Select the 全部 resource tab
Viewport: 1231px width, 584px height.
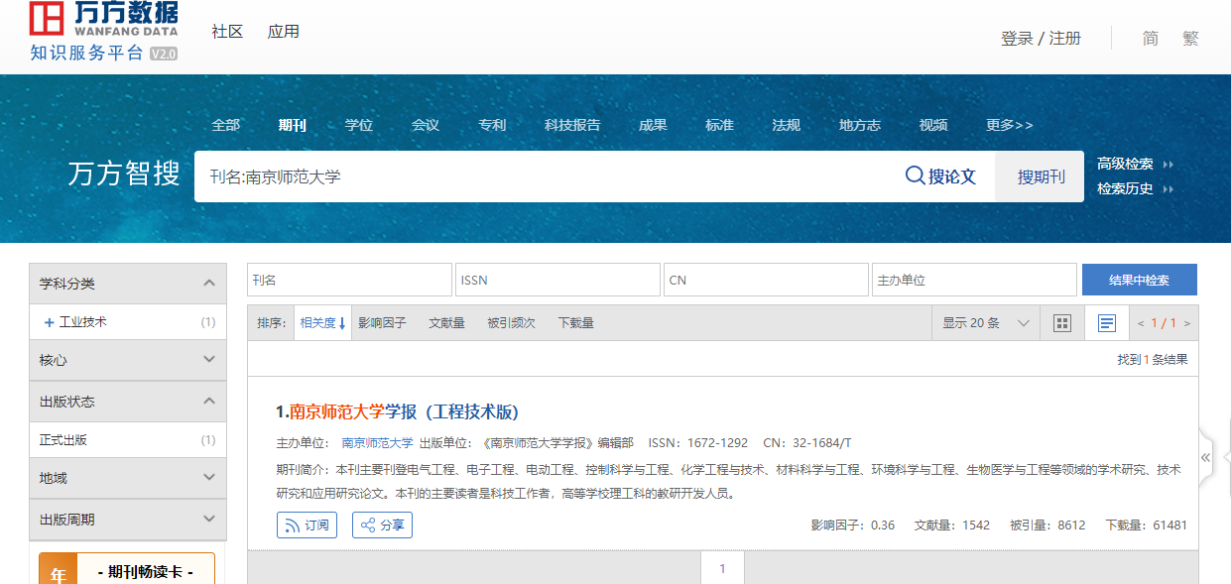pos(225,125)
